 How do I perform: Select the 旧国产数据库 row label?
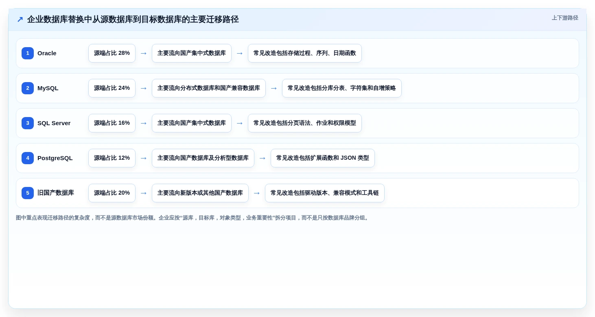(x=56, y=193)
